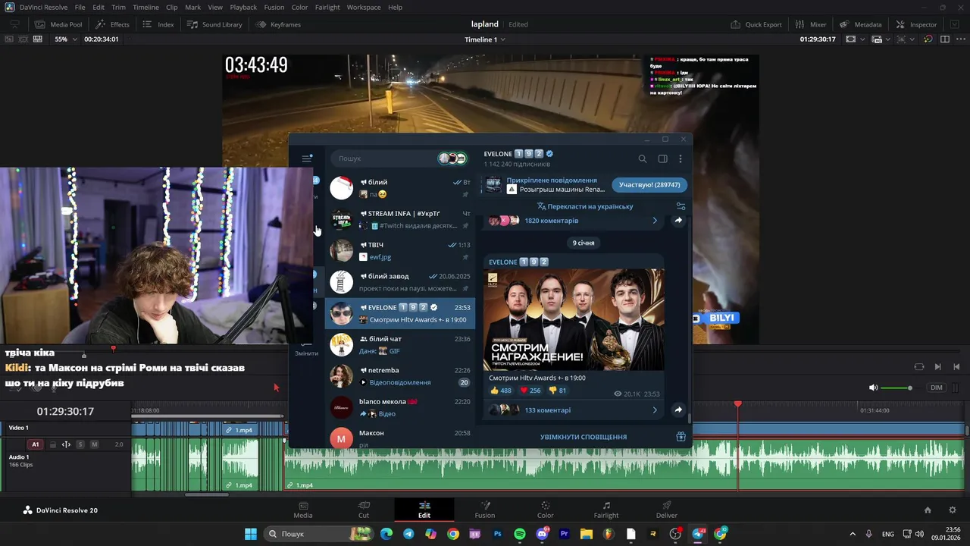Forward the Hltv Awards post
Image resolution: width=970 pixels, height=546 pixels.
pyautogui.click(x=678, y=409)
